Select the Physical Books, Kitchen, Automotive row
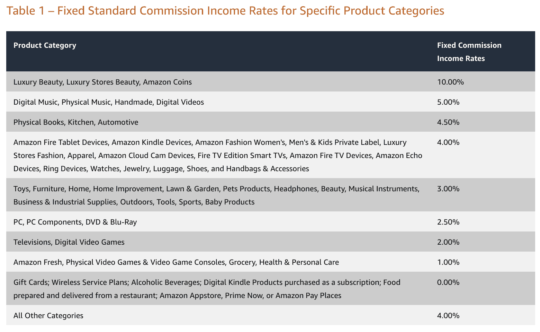Image resolution: width=540 pixels, height=332 pixels. click(x=76, y=122)
